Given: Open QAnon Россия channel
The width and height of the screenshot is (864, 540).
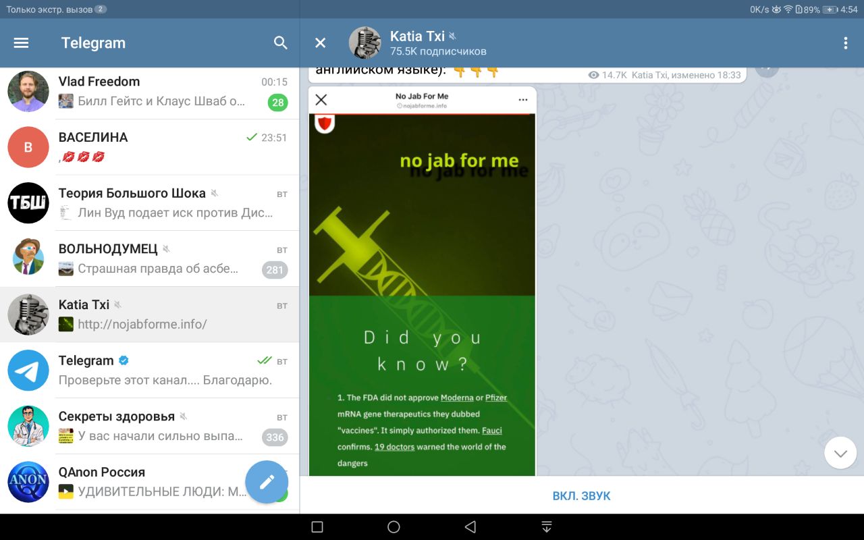Looking at the screenshot, I should click(x=150, y=482).
